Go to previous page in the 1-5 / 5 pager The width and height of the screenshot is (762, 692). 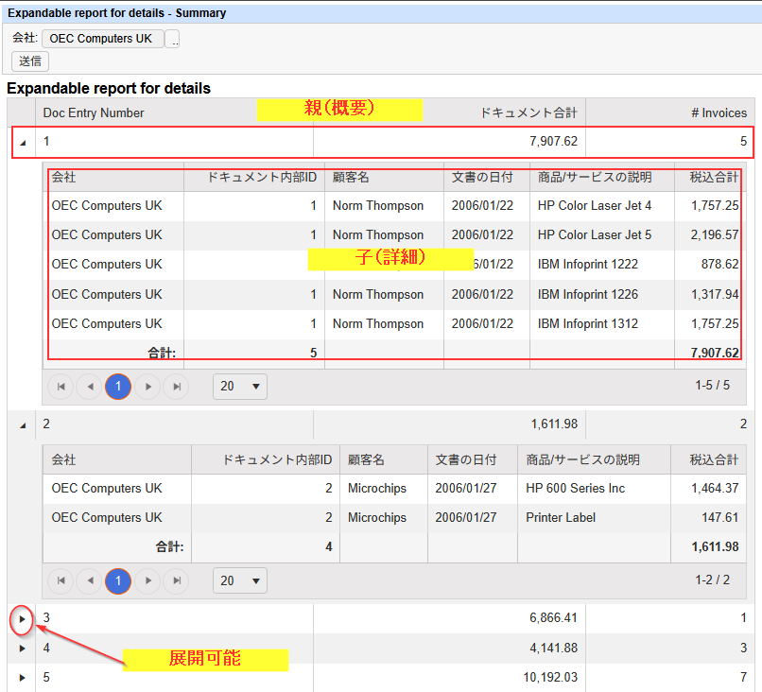point(90,387)
